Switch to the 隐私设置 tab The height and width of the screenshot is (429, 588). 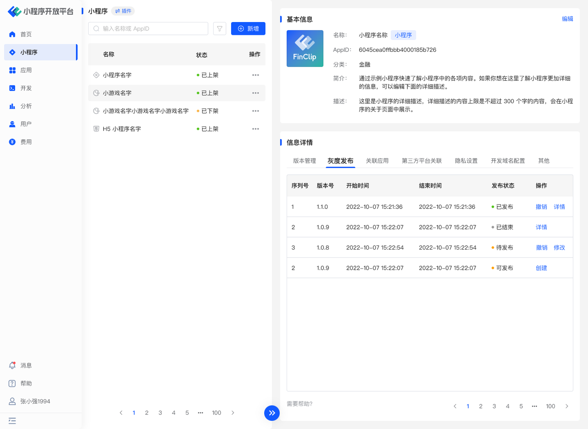pyautogui.click(x=466, y=161)
